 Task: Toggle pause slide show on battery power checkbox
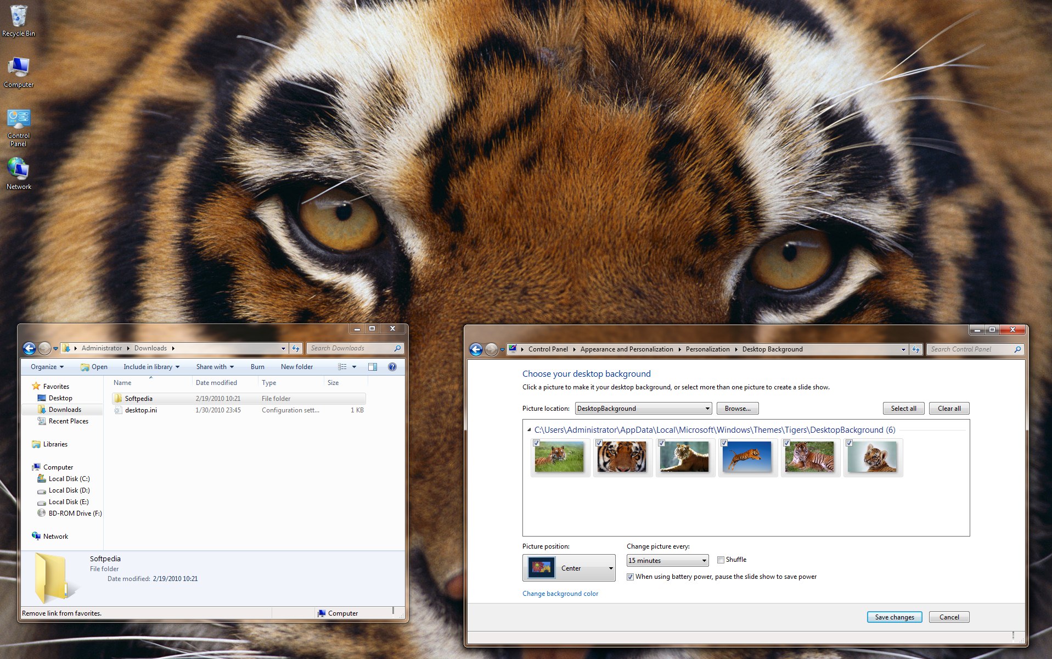(631, 577)
